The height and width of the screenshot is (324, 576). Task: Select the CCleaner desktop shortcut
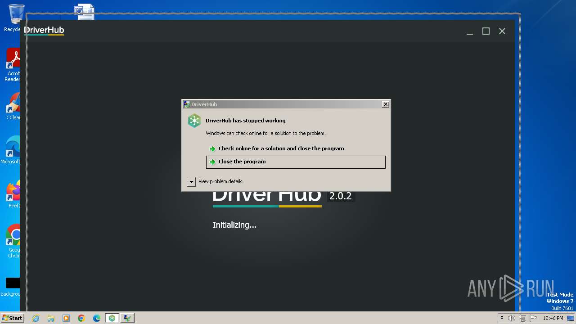pos(13,106)
